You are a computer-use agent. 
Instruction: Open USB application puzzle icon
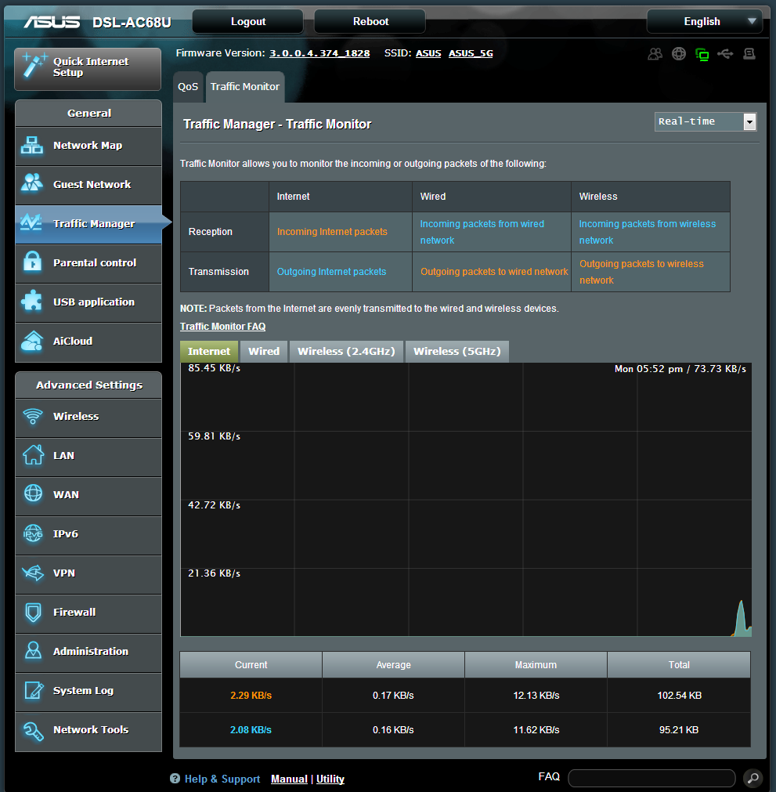32,301
